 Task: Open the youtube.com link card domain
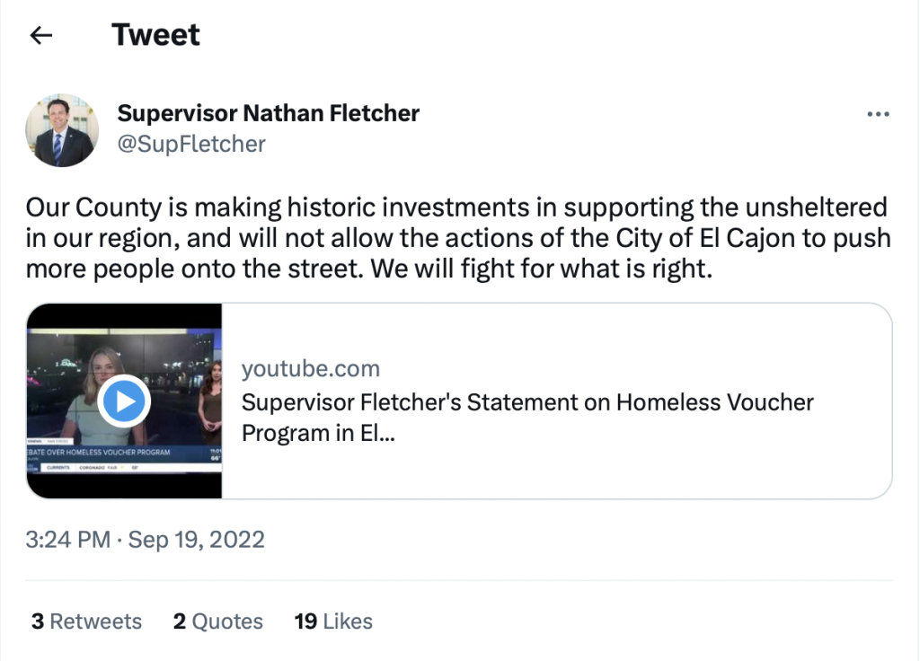click(310, 368)
